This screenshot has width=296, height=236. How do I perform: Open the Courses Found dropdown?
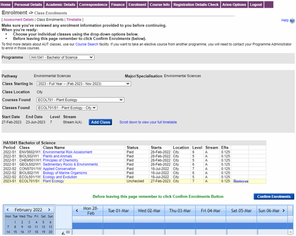[x=81, y=100]
